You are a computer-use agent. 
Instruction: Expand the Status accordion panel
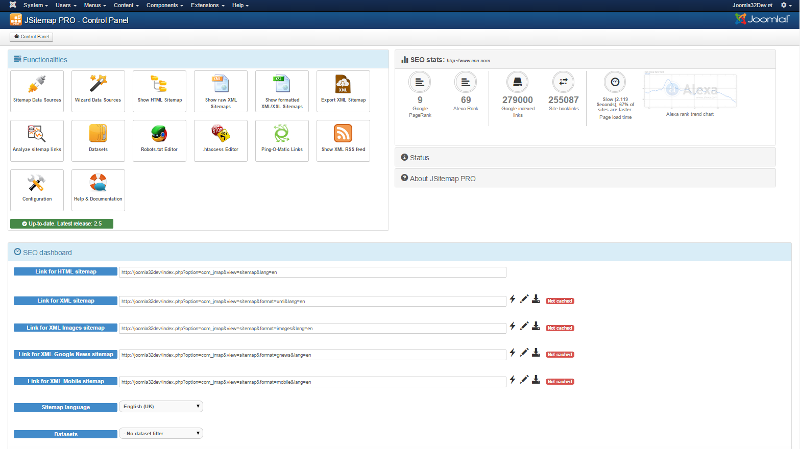click(420, 158)
